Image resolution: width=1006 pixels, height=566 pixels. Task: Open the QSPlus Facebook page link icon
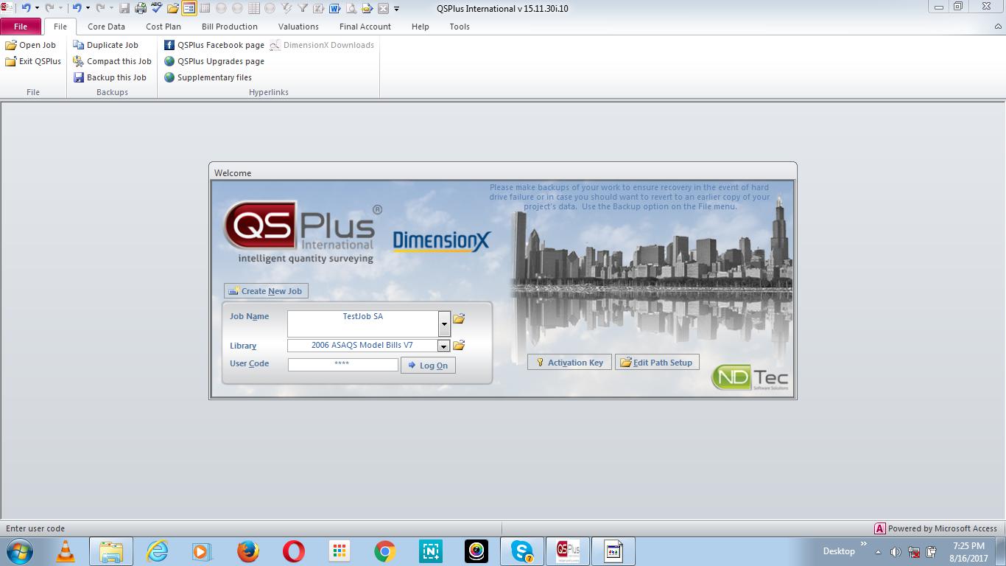(x=169, y=44)
